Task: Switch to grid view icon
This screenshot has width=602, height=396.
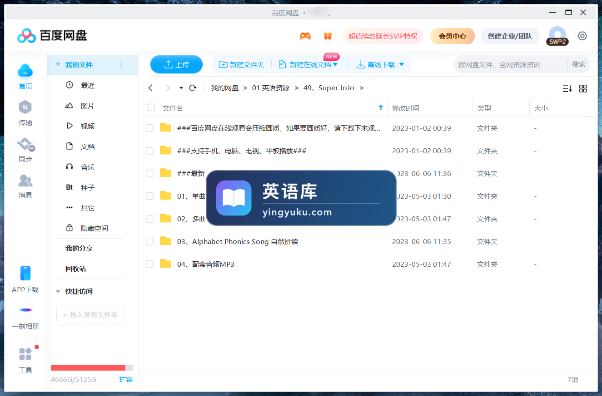Action: [583, 88]
